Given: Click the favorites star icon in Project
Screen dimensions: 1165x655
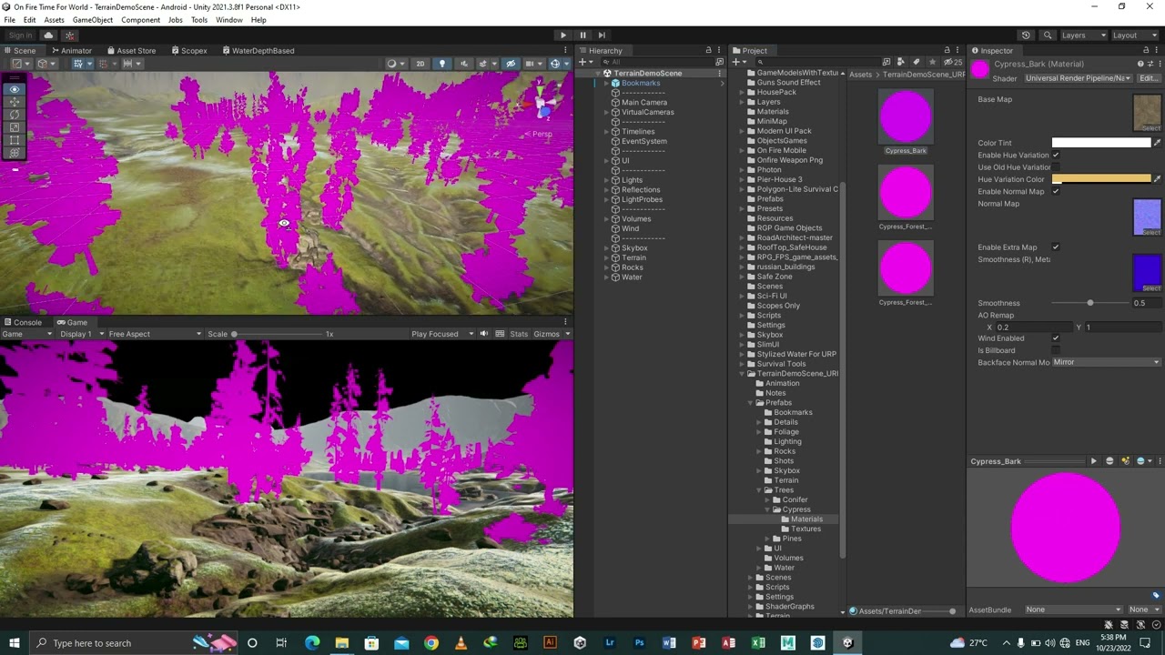Looking at the screenshot, I should pos(931,62).
